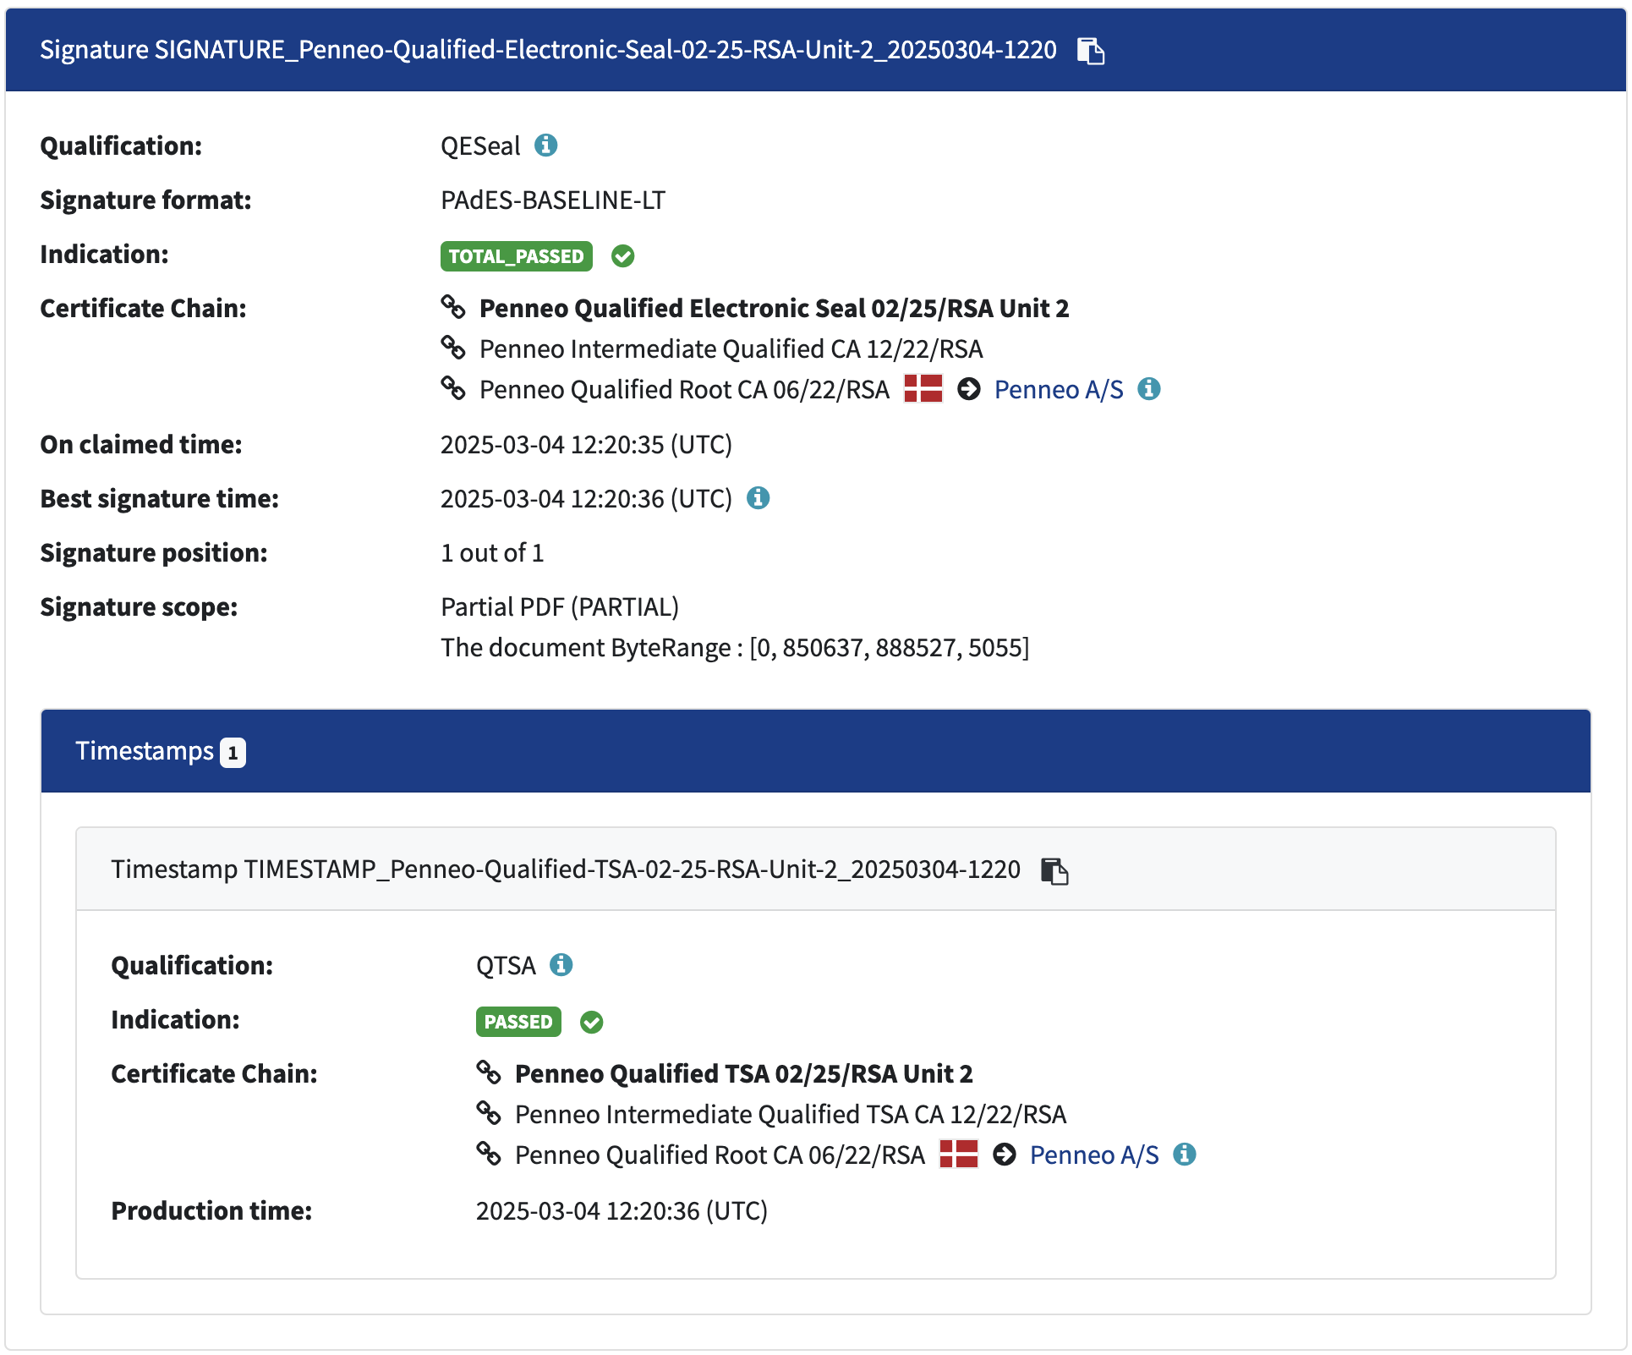
Task: Copy the timestamp ID to clipboard
Action: 1054,870
